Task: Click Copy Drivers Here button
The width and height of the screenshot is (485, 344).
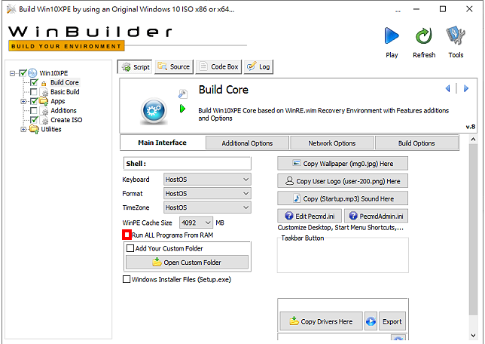Action: (321, 321)
